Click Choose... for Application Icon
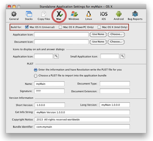 [116, 34]
